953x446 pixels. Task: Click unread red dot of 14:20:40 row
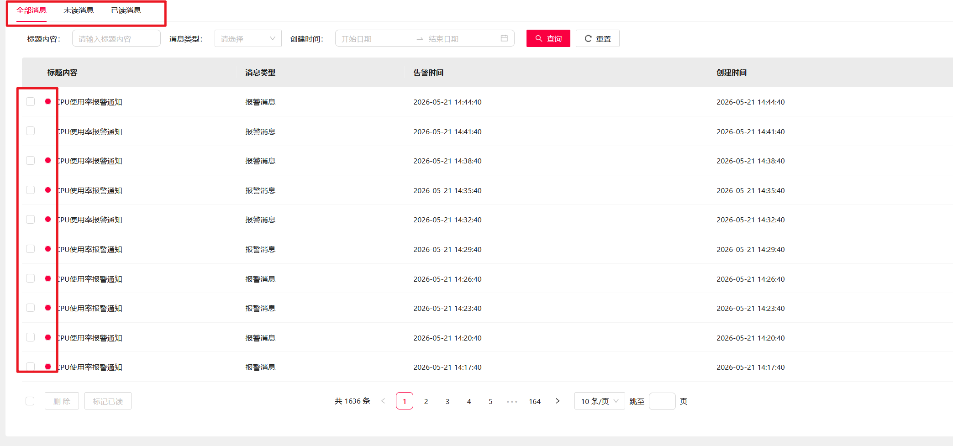tap(48, 337)
